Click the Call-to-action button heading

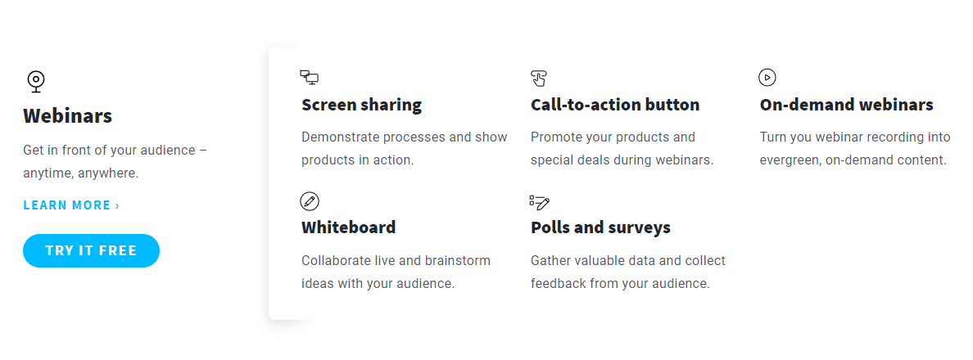coord(615,105)
